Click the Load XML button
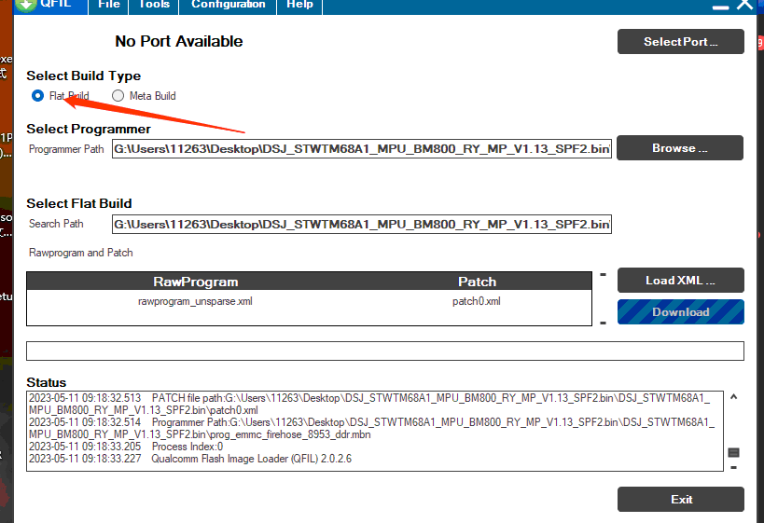The height and width of the screenshot is (523, 764). coord(680,281)
